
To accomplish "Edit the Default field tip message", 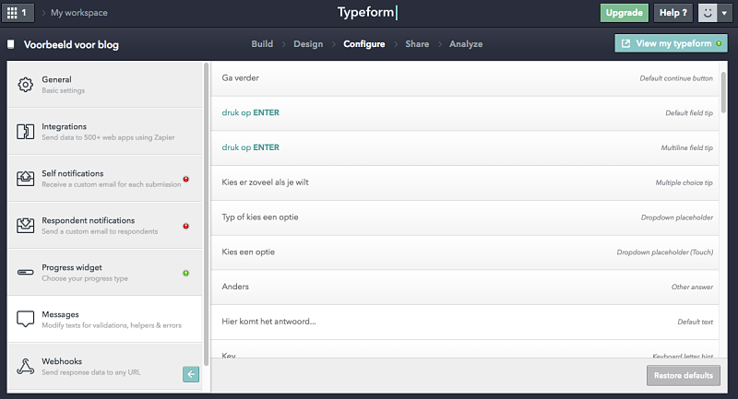I will (465, 112).
